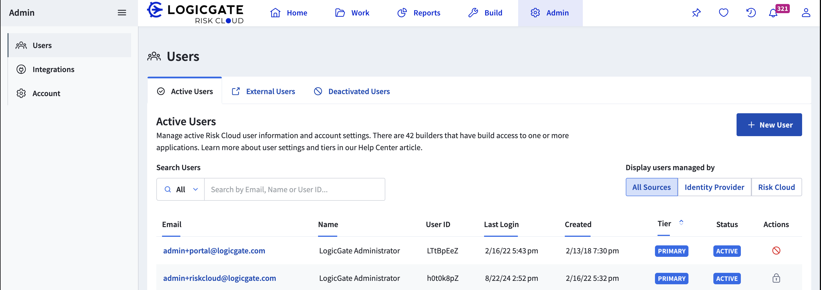
Task: Open notifications bell icon
Action: tap(773, 13)
